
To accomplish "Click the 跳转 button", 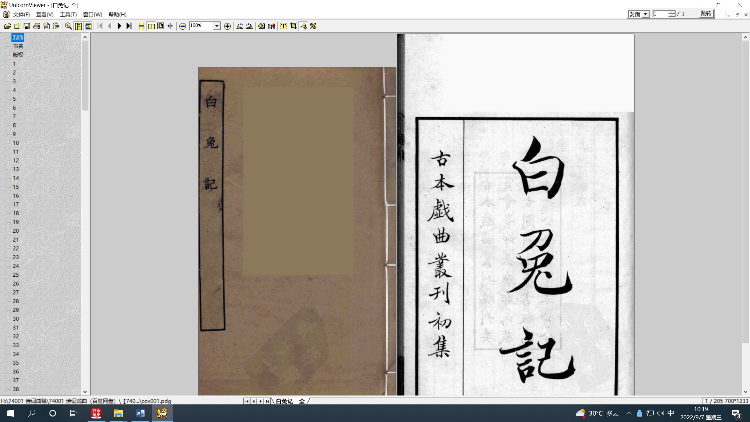I will click(706, 13).
